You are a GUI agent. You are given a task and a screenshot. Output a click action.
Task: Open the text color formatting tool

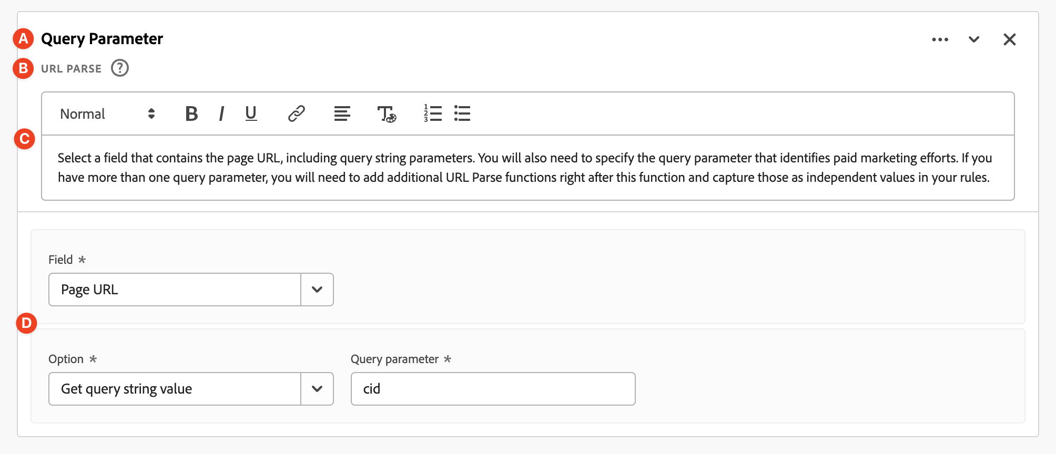point(387,113)
